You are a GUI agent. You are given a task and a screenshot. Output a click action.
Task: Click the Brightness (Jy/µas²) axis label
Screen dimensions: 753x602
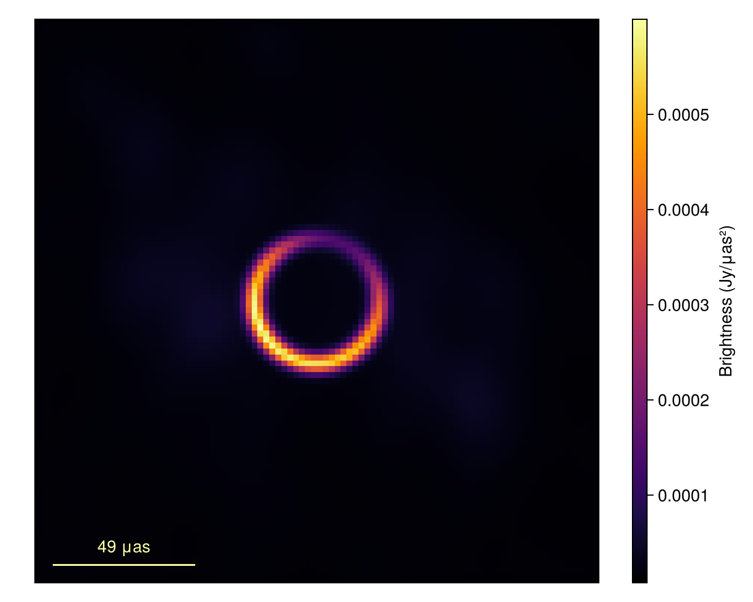(x=726, y=301)
